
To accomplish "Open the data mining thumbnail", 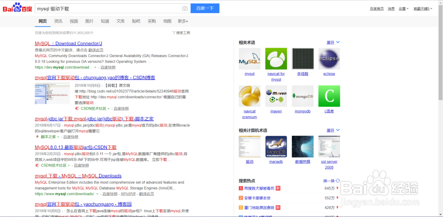I will coord(303,147).
